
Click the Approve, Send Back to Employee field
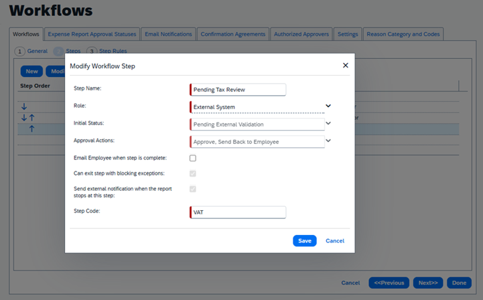tap(257, 142)
